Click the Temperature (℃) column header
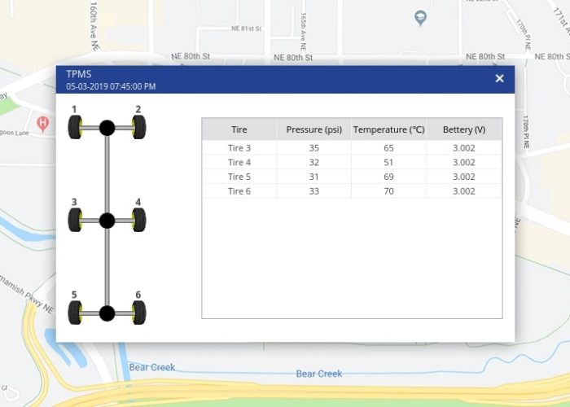Viewport: 570px width, 407px height. (388, 129)
